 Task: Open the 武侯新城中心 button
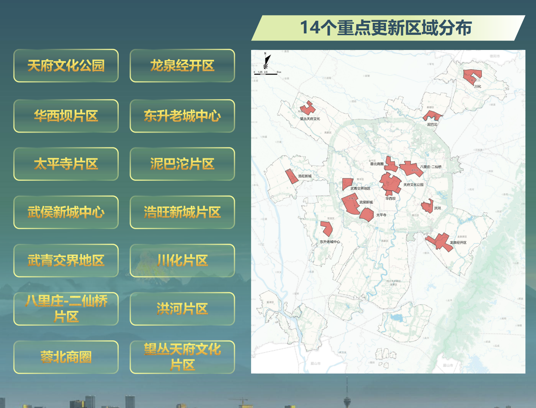pos(66,212)
